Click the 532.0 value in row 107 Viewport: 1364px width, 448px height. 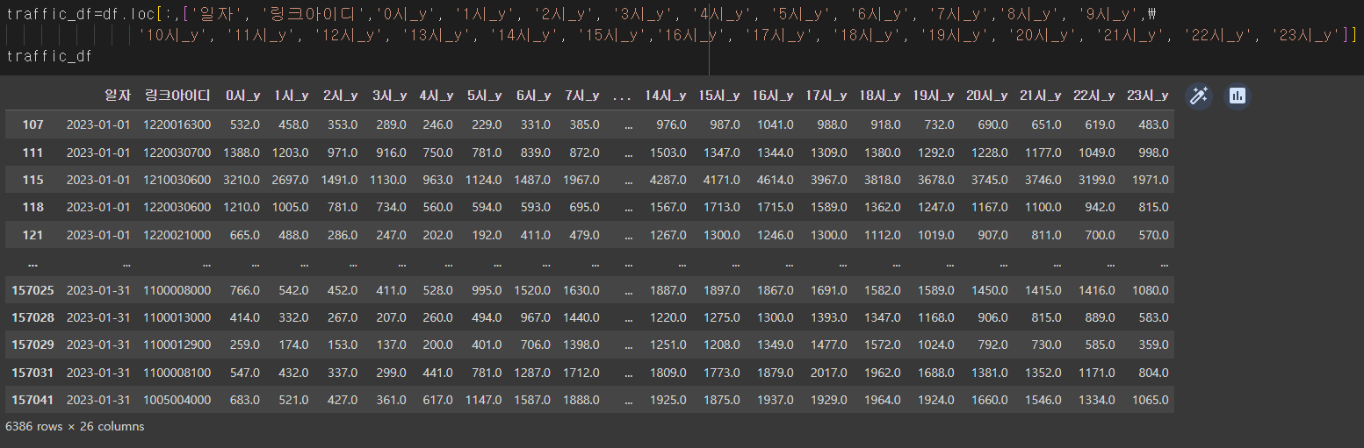245,125
